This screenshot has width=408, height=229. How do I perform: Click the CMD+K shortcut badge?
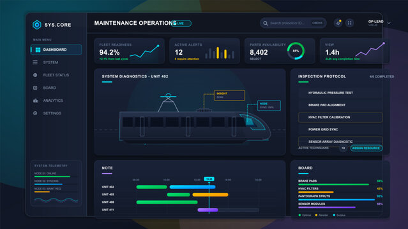[317, 23]
